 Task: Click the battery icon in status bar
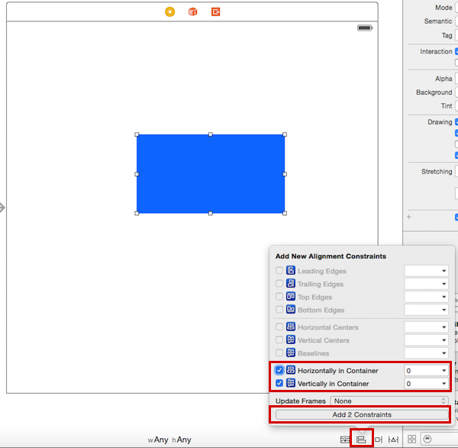(365, 28)
